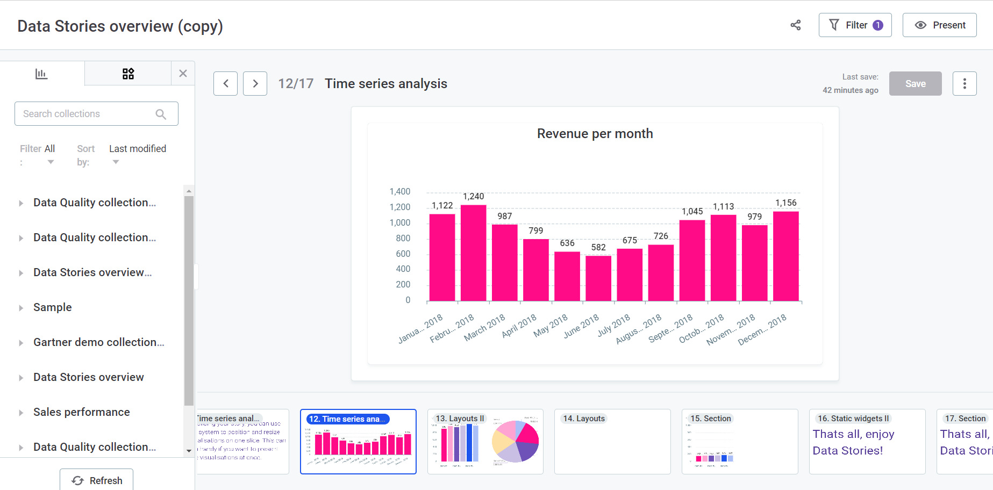Click the search magnifier icon

click(161, 114)
